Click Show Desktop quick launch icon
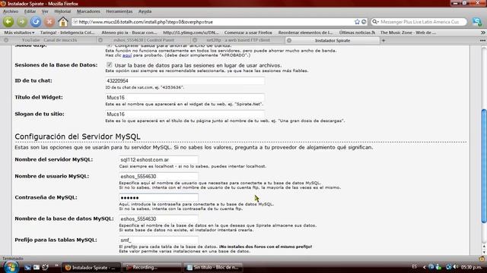This screenshot has width=487, height=273. 27,267
